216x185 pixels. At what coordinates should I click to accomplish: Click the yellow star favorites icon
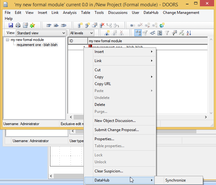32,25
